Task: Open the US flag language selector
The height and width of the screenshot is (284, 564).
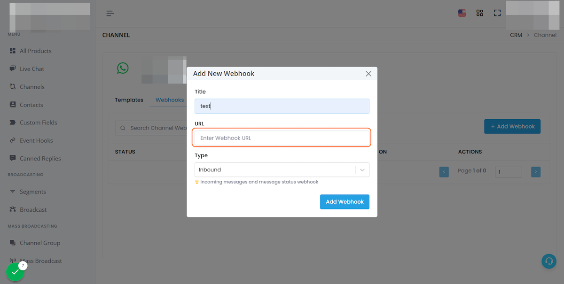Action: click(x=462, y=13)
